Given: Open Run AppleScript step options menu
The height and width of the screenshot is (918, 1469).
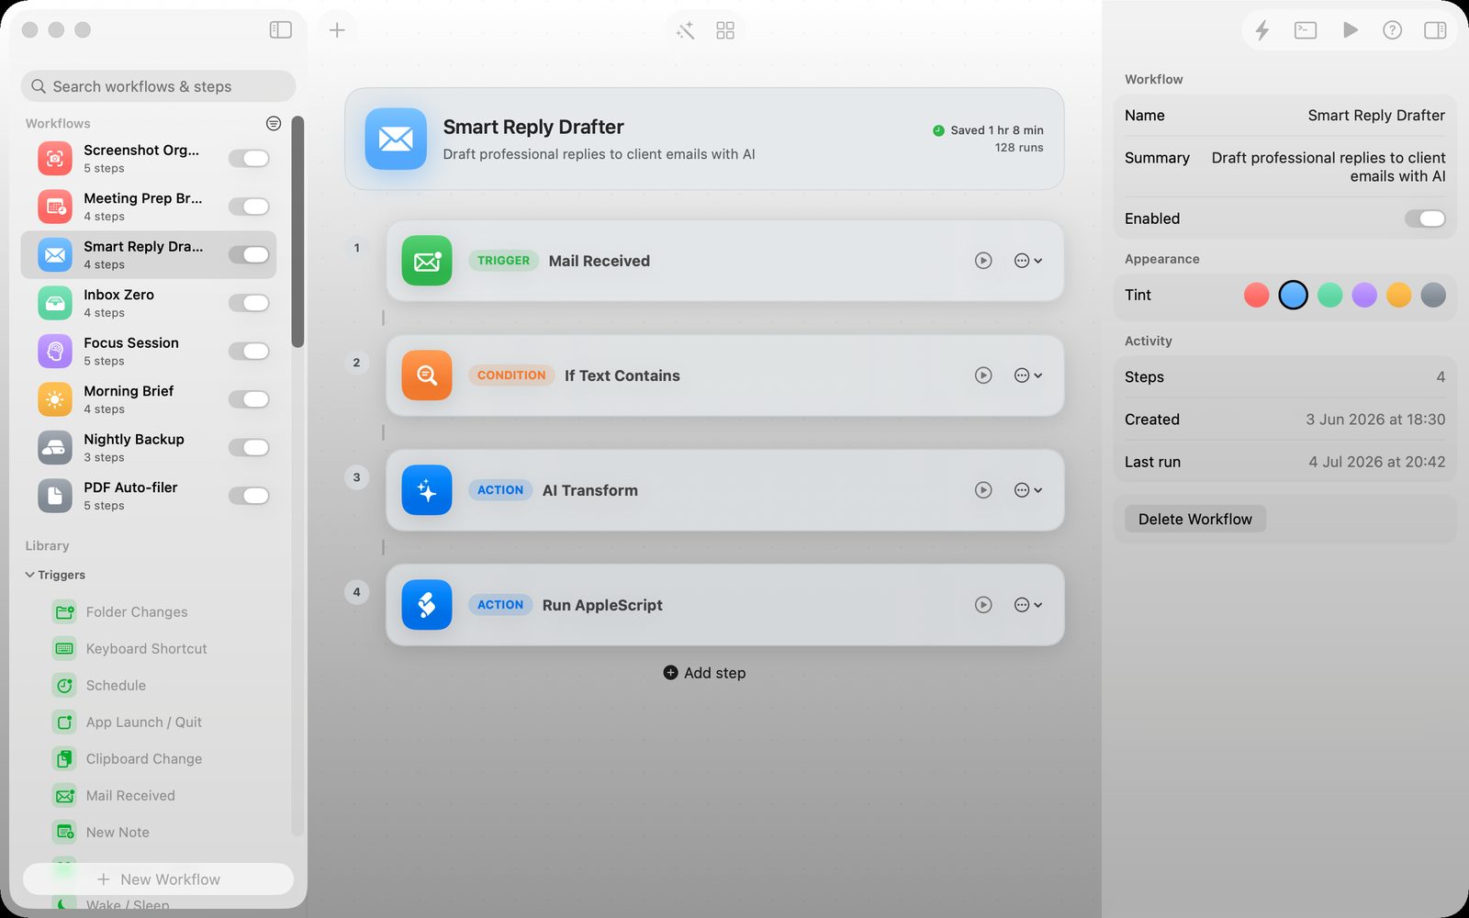Looking at the screenshot, I should [x=1027, y=605].
